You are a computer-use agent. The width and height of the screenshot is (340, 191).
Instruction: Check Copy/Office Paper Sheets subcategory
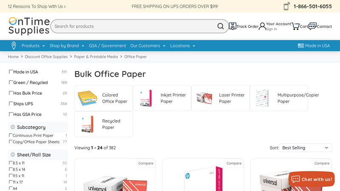tap(10, 142)
